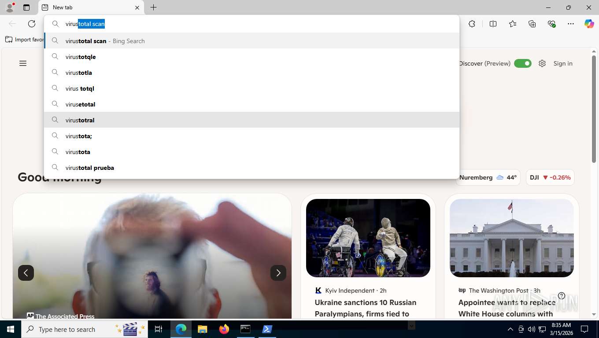Click the Sign in link
The width and height of the screenshot is (599, 338).
click(x=563, y=63)
